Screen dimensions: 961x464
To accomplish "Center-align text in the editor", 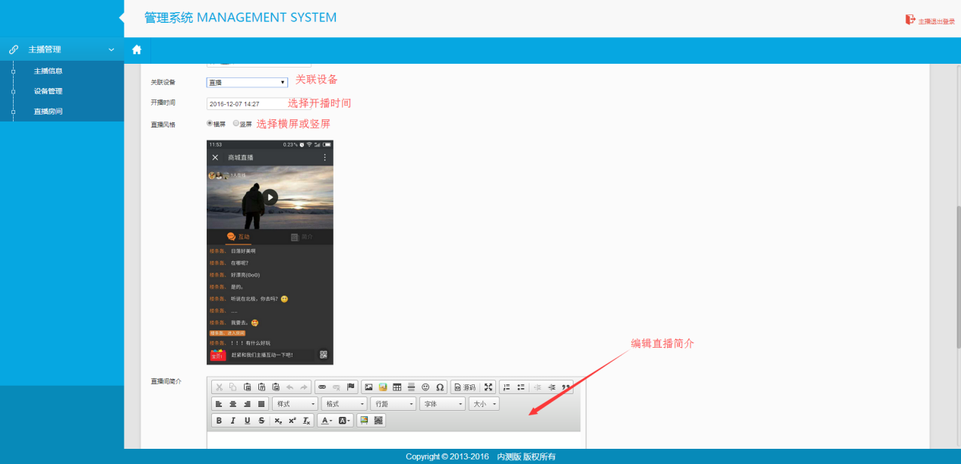I will (x=233, y=404).
